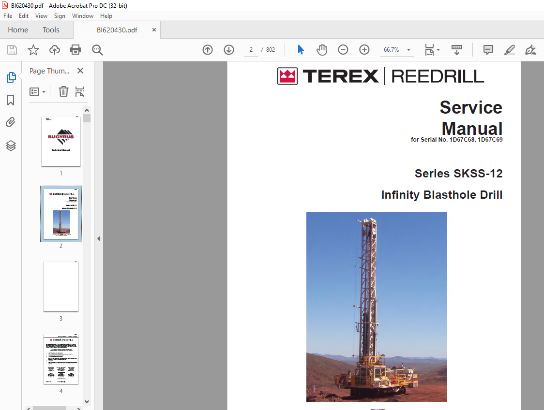Delete selected page with trash icon

63,92
